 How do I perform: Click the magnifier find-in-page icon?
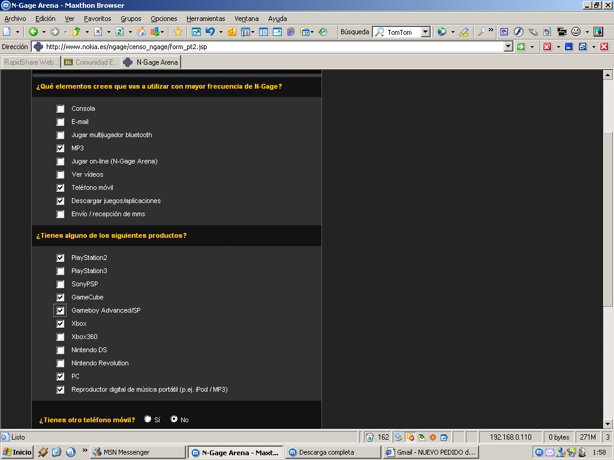click(x=481, y=32)
